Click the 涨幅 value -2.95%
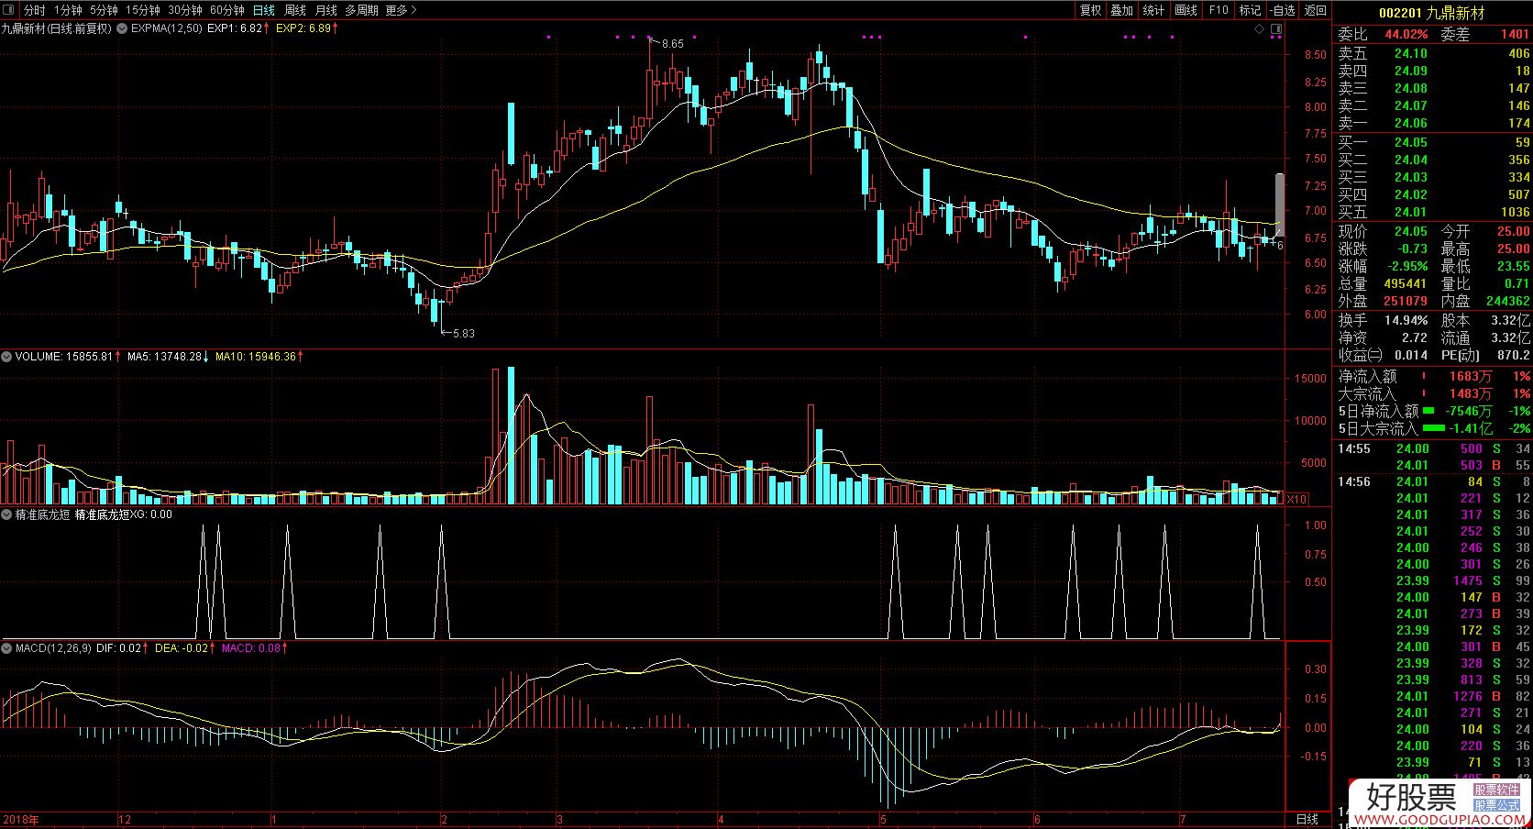1533x829 pixels. (1407, 266)
